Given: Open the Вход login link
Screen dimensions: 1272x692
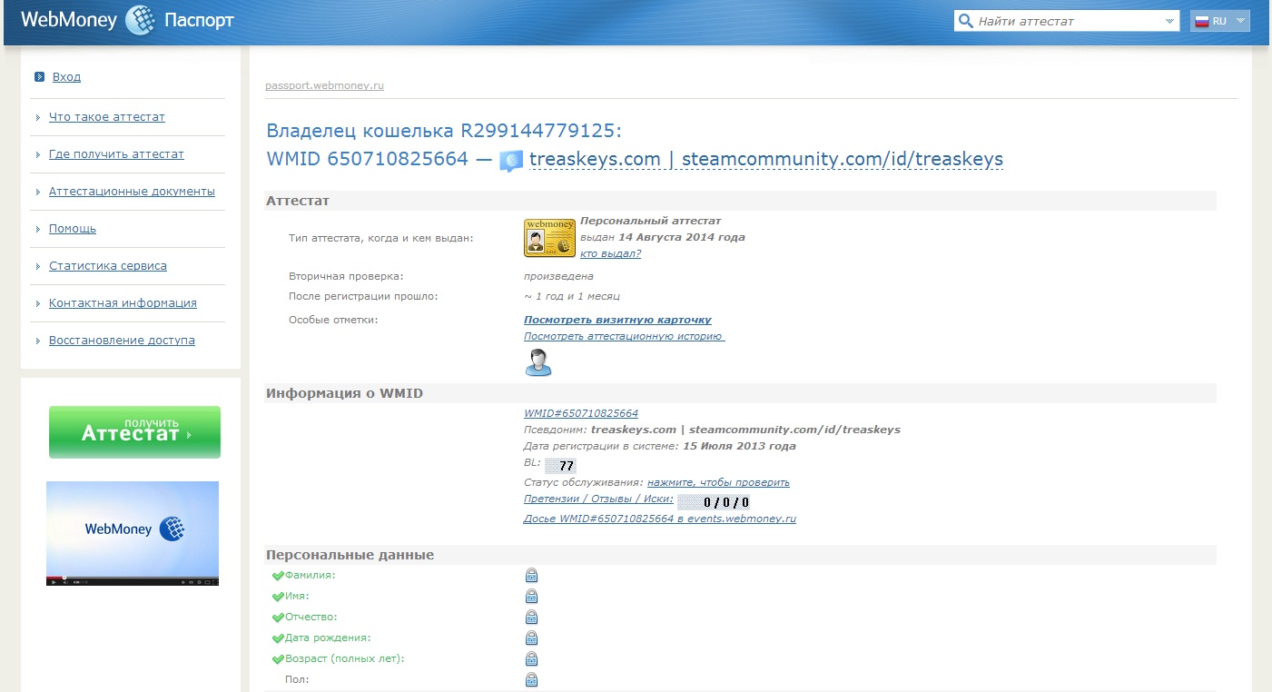Looking at the screenshot, I should point(66,77).
